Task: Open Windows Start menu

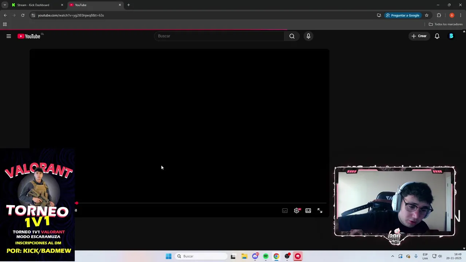Action: (x=169, y=256)
